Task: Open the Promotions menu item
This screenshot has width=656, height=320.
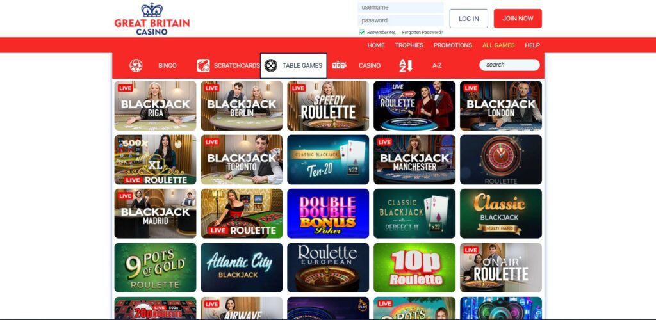Action: pos(453,45)
